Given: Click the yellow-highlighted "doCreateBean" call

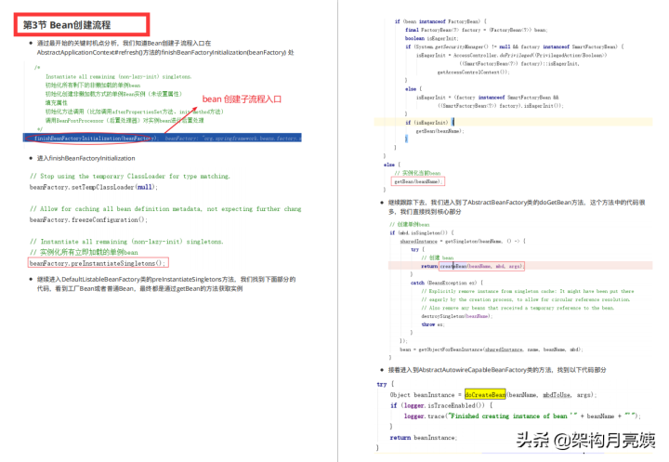Looking at the screenshot, I should [x=485, y=395].
